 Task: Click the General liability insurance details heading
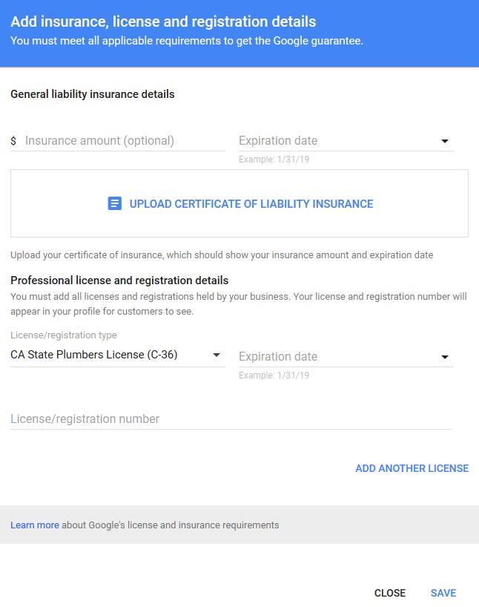93,94
